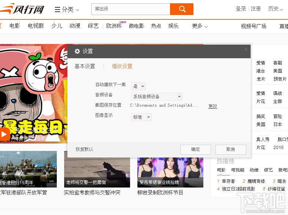
Task: Click the 登录 login link
Action: pyautogui.click(x=241, y=9)
